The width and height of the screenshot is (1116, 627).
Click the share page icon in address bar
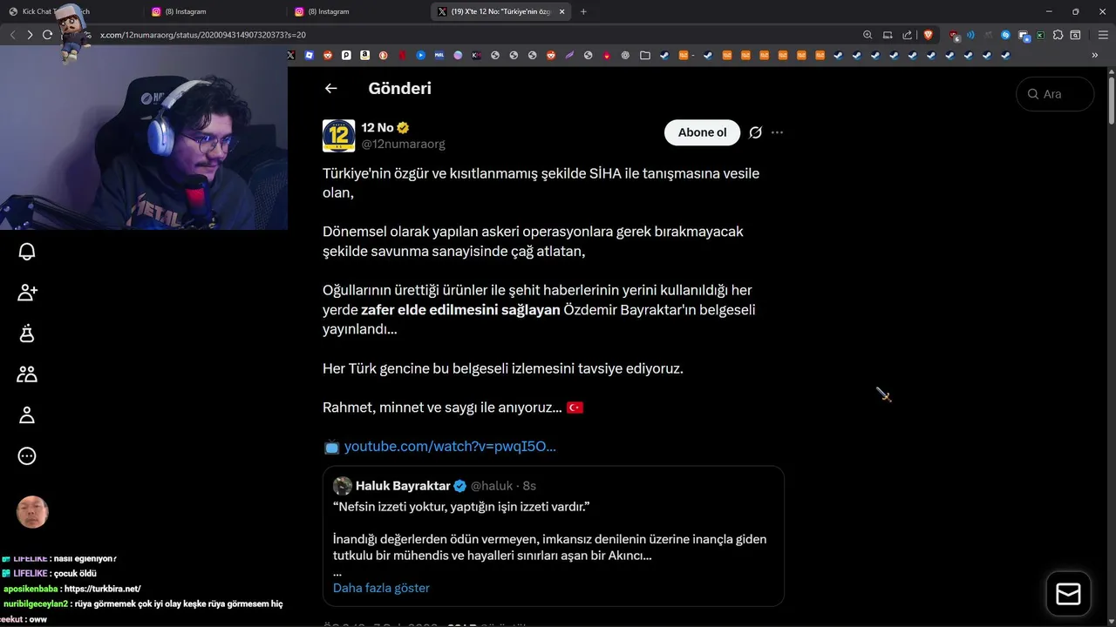(x=908, y=35)
